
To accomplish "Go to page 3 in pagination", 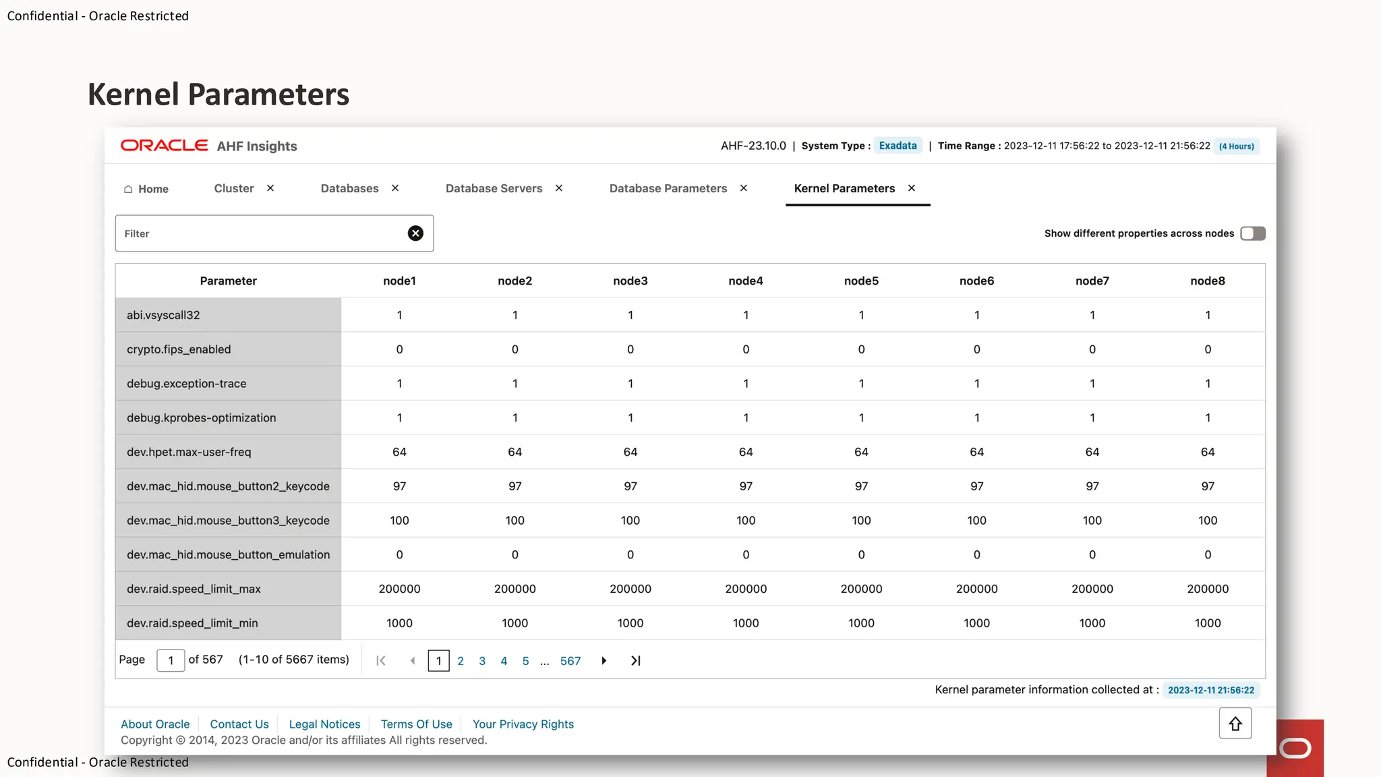I will tap(482, 661).
